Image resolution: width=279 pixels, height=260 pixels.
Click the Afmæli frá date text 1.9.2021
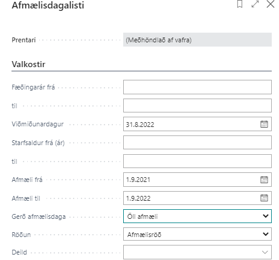click(138, 180)
